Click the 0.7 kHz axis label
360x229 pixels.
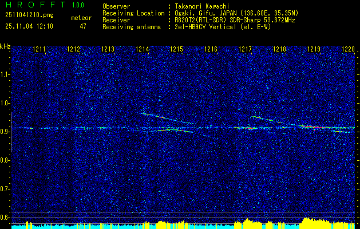4,189
